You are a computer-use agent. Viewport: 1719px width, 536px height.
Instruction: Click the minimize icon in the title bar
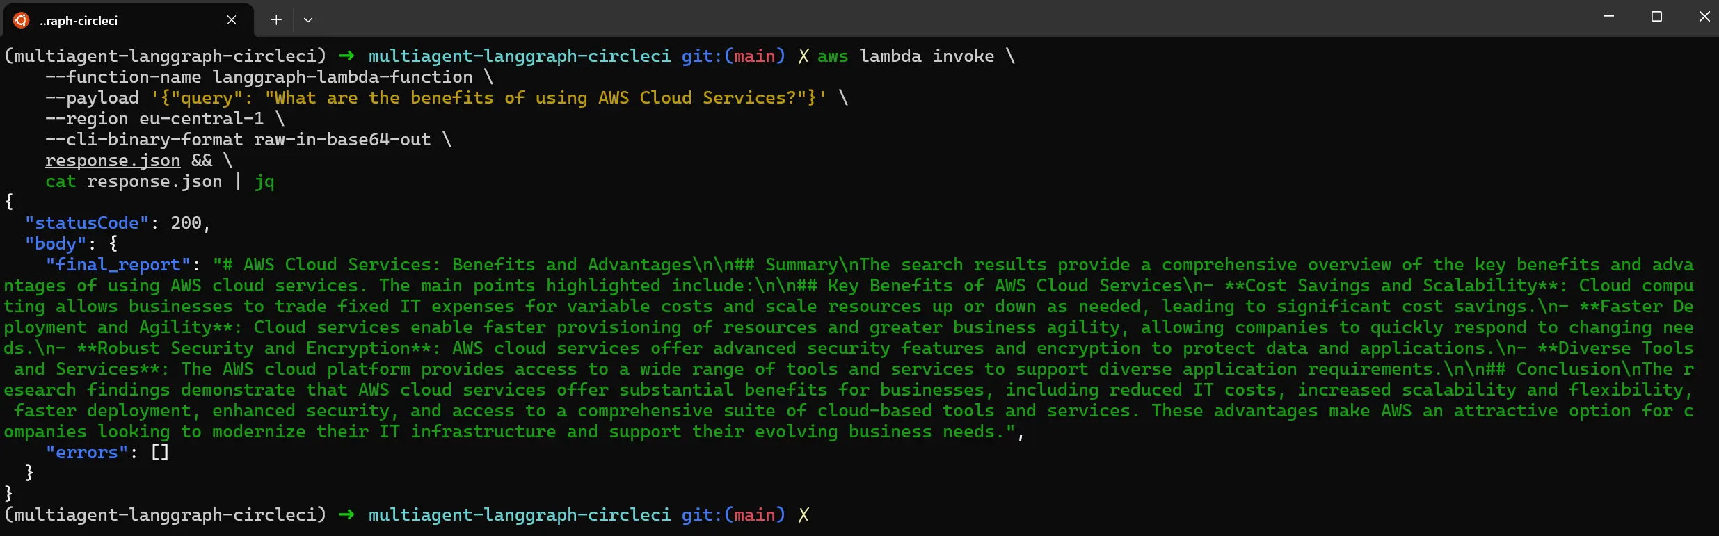click(1609, 16)
